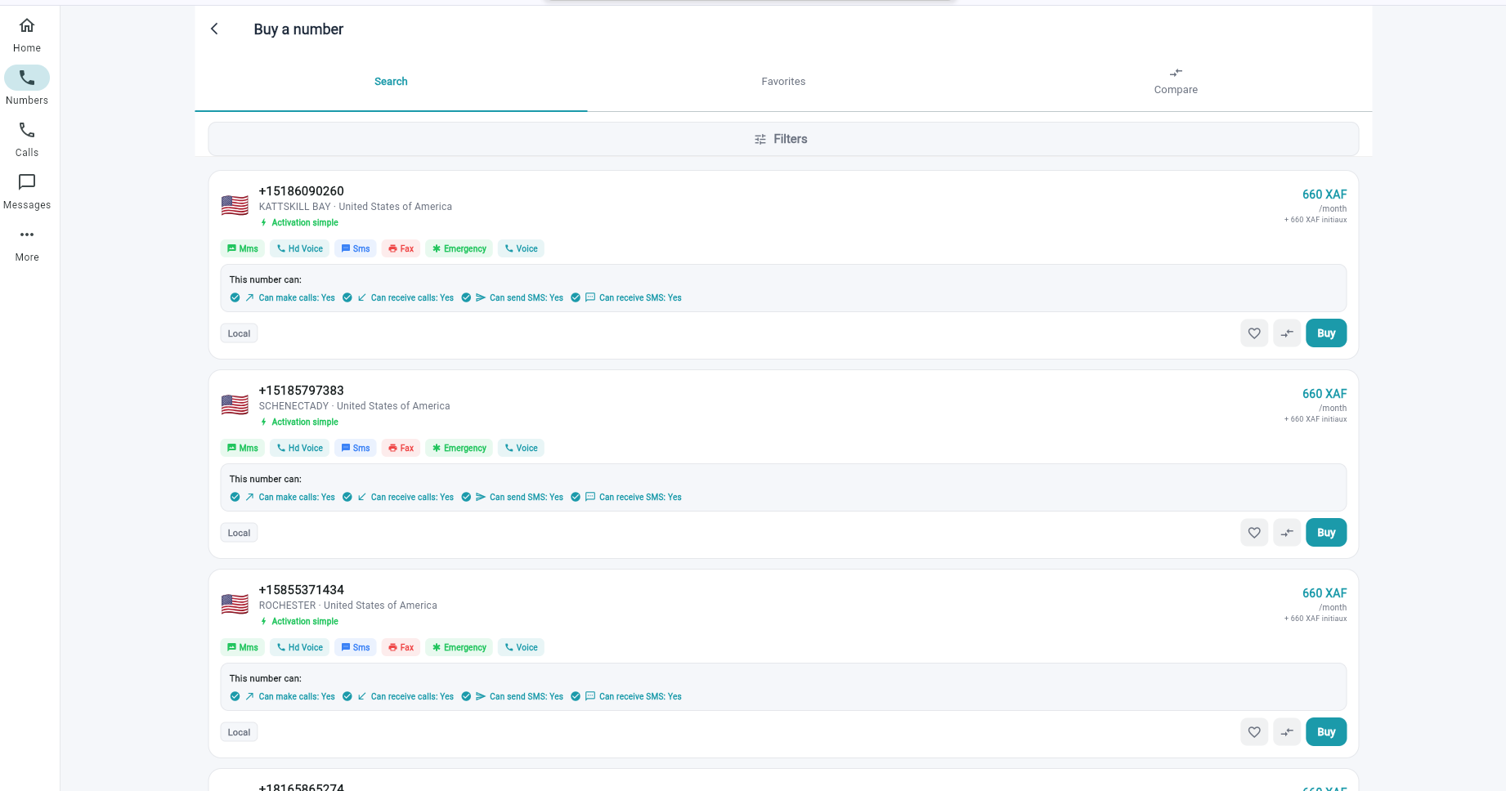Select phone number +15855371434 text
Viewport: 1506px width, 791px height.
click(x=301, y=590)
